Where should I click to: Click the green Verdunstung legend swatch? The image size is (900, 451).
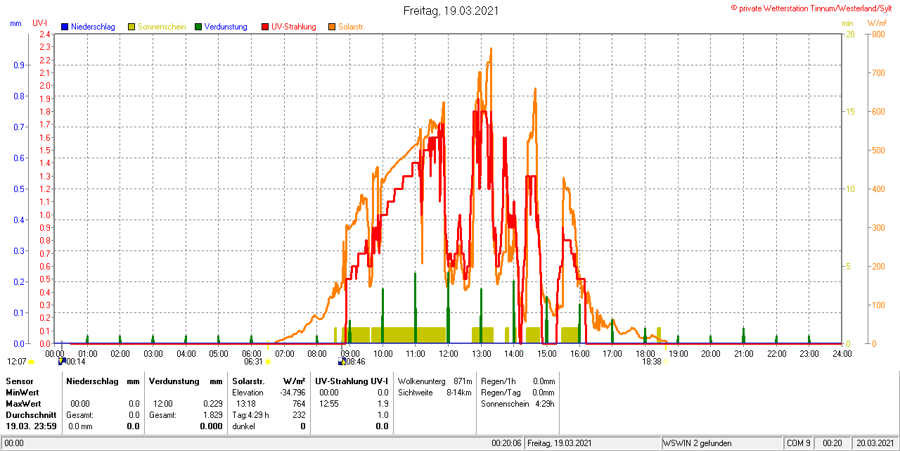pyautogui.click(x=198, y=27)
